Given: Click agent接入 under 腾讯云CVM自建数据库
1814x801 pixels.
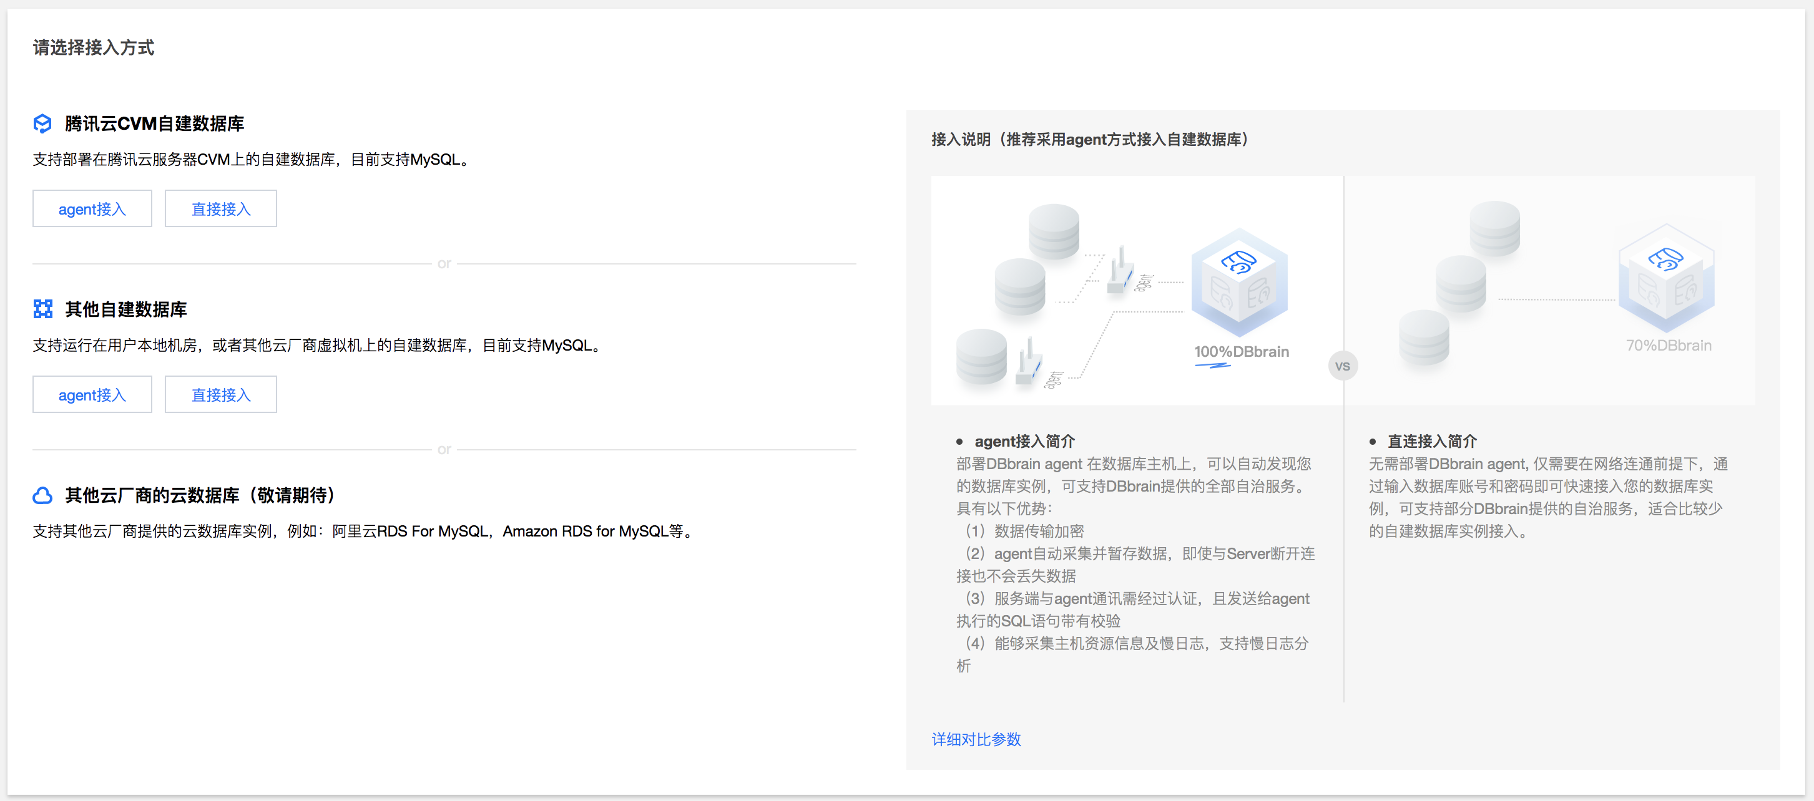Looking at the screenshot, I should tap(92, 209).
